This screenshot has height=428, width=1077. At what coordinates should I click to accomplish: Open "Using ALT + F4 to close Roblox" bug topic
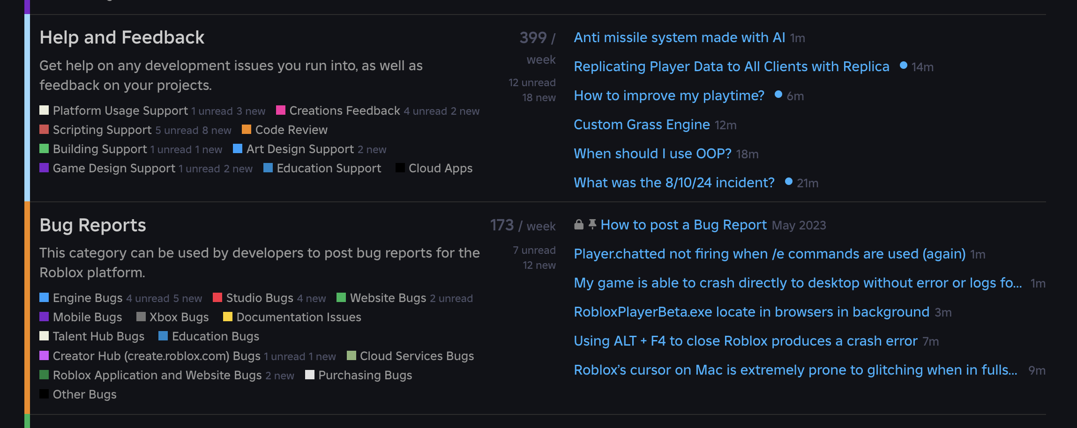coord(745,341)
